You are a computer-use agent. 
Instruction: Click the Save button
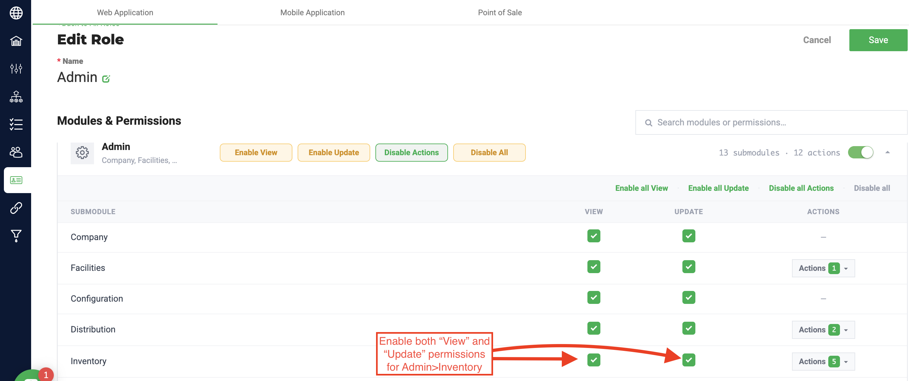[x=878, y=40]
